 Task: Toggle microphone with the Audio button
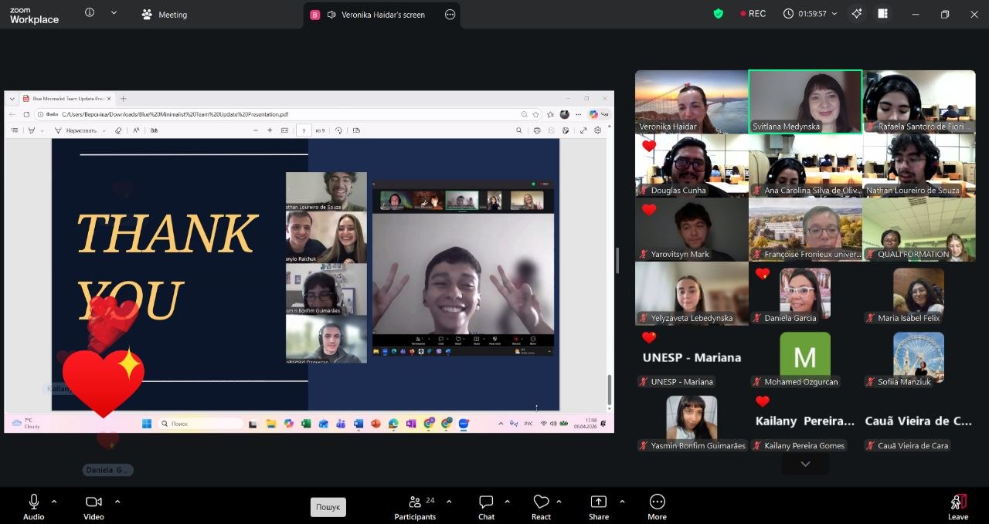(x=33, y=507)
